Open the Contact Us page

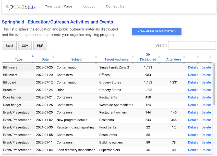coord(115,6)
